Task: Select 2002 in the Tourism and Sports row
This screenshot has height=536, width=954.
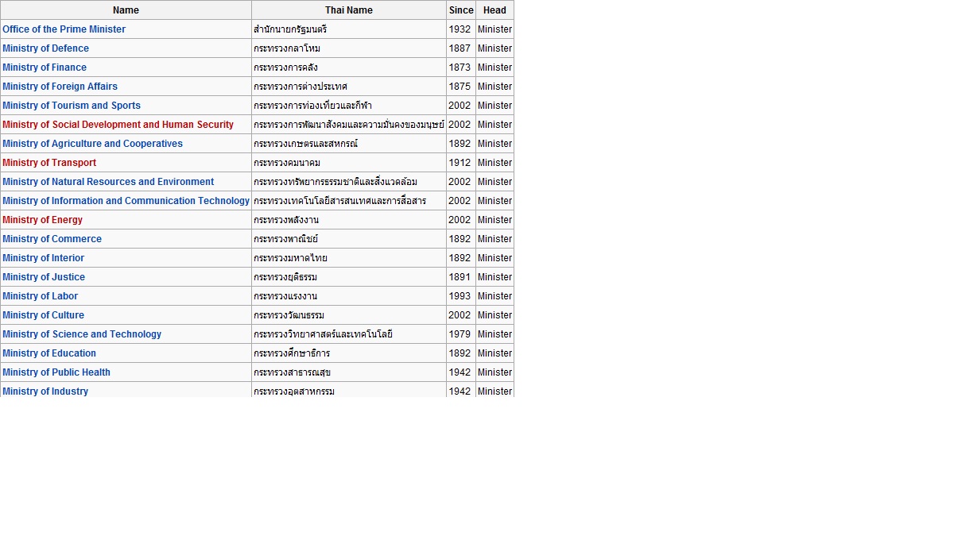Action: 460,106
